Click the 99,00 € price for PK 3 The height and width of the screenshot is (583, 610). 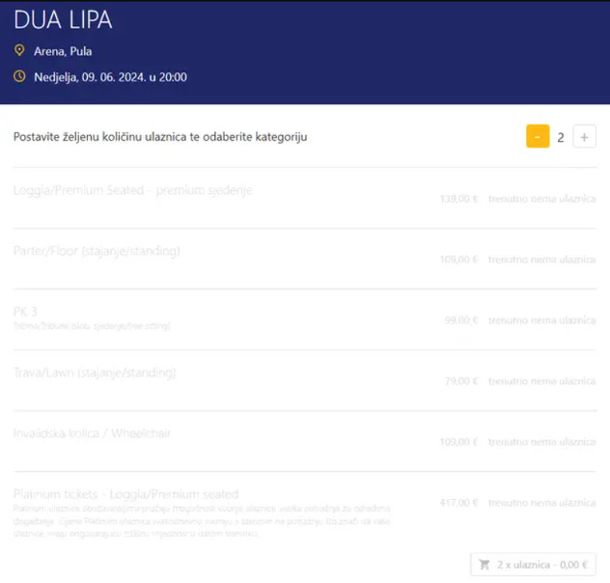[x=461, y=320]
